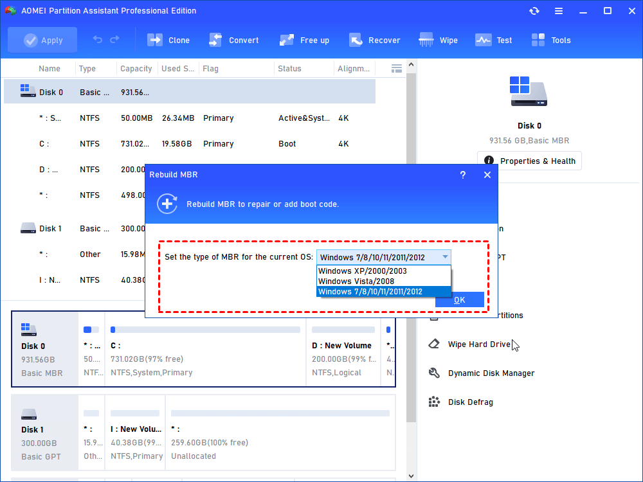Click the Properties & Health button

pos(529,161)
